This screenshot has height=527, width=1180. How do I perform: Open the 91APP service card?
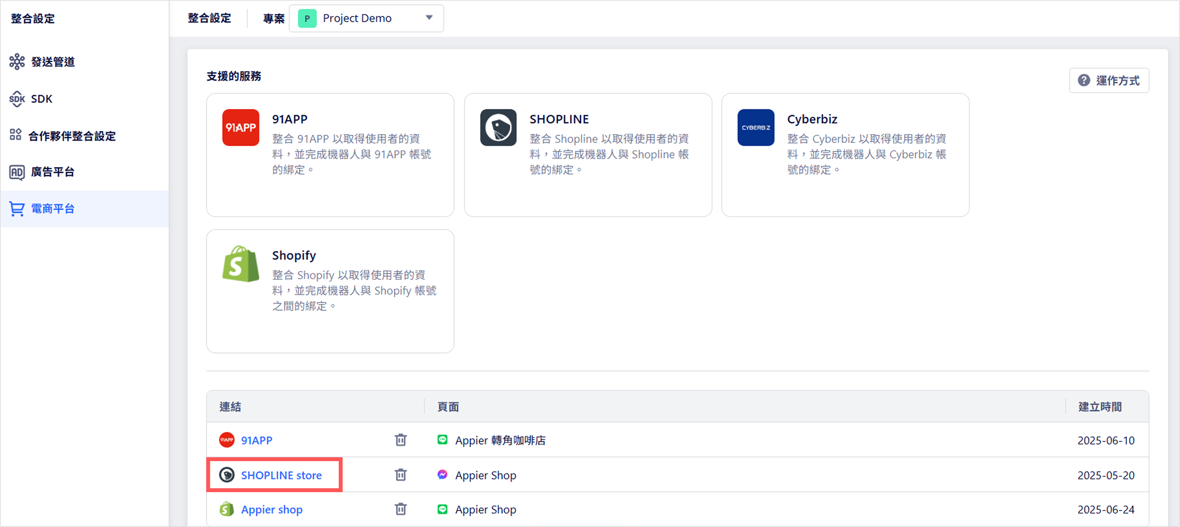pyautogui.click(x=330, y=155)
